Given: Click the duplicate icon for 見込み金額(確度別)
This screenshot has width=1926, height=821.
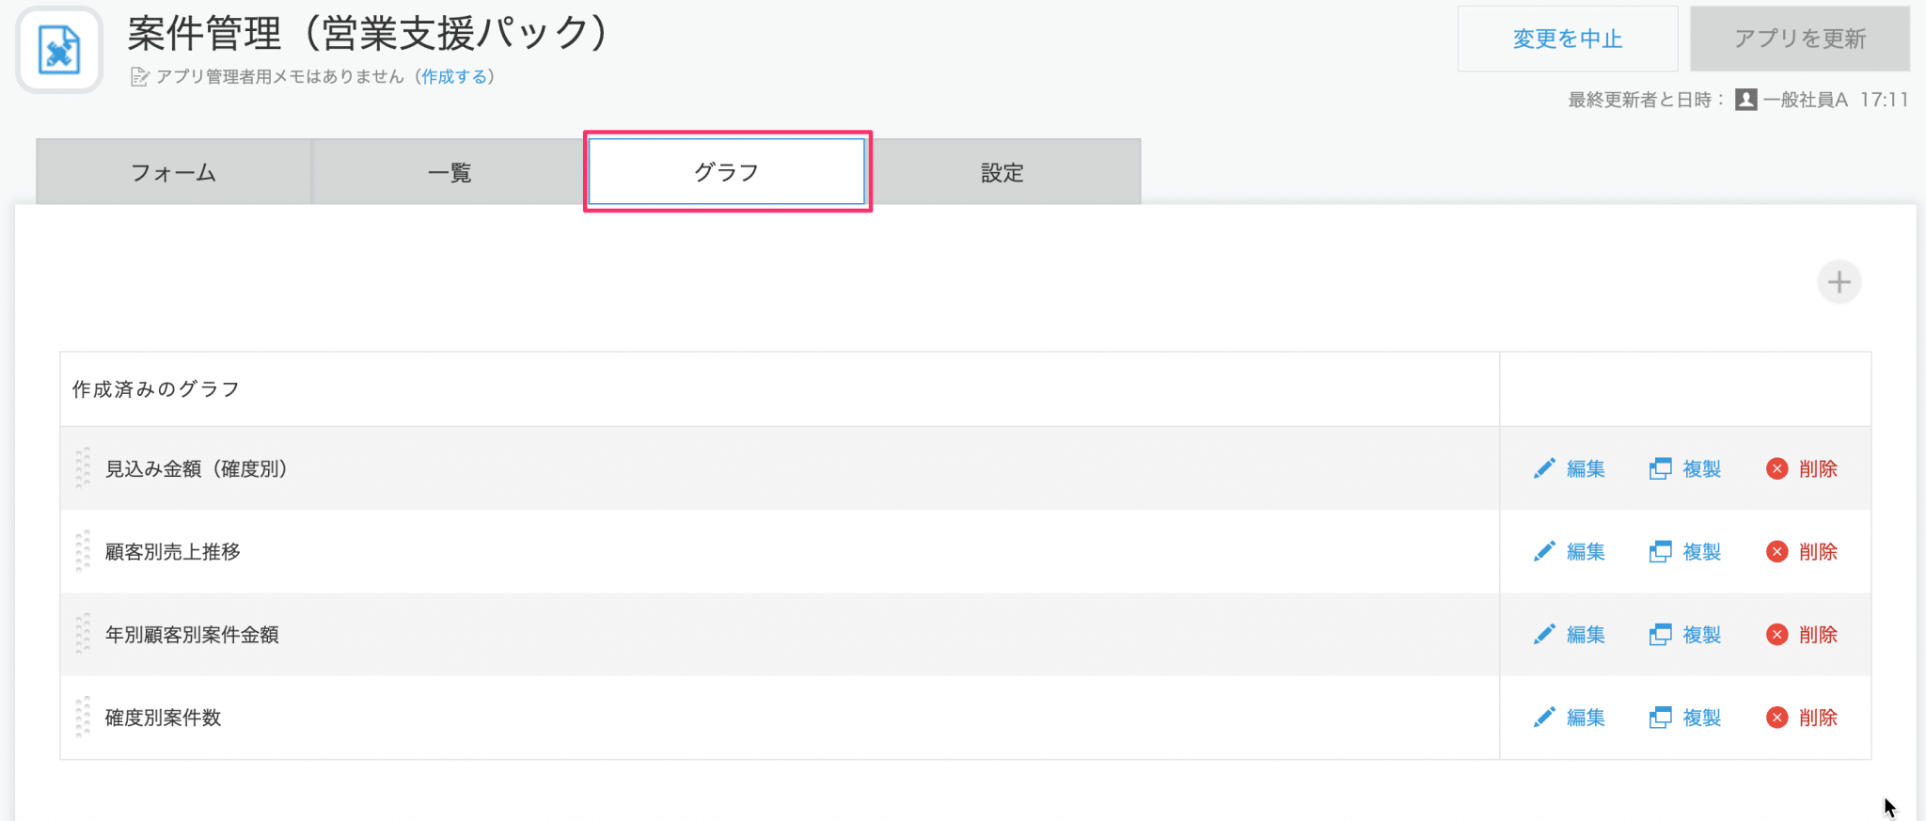Looking at the screenshot, I should coord(1660,468).
